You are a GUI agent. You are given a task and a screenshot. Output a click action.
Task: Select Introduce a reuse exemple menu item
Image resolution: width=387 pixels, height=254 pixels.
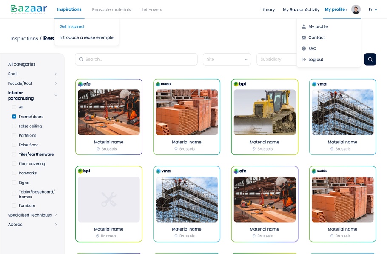click(86, 37)
